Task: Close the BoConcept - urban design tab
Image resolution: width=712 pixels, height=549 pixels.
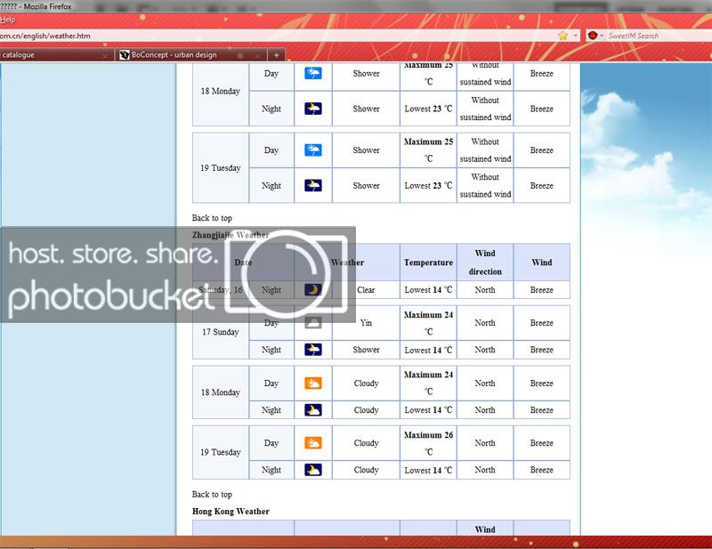Action: tap(257, 55)
